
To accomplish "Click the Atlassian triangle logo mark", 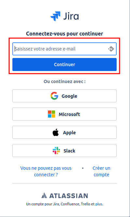I will click(x=44, y=195).
